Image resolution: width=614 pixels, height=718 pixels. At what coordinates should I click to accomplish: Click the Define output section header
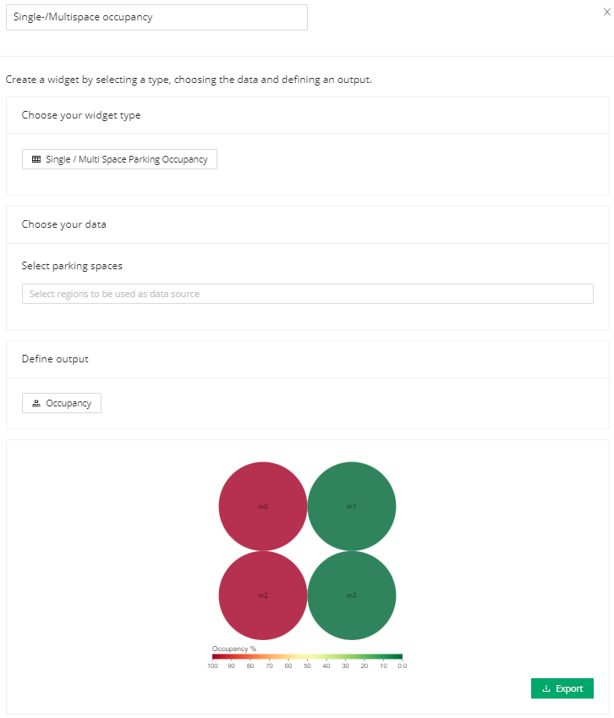tap(55, 359)
